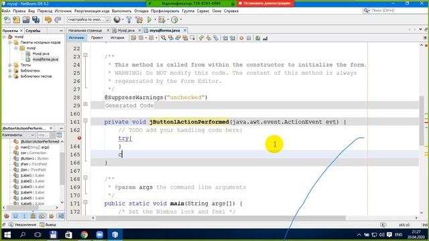This screenshot has width=429, height=241.
Task: Open Windows taskbar search
Action: (x=23, y=235)
